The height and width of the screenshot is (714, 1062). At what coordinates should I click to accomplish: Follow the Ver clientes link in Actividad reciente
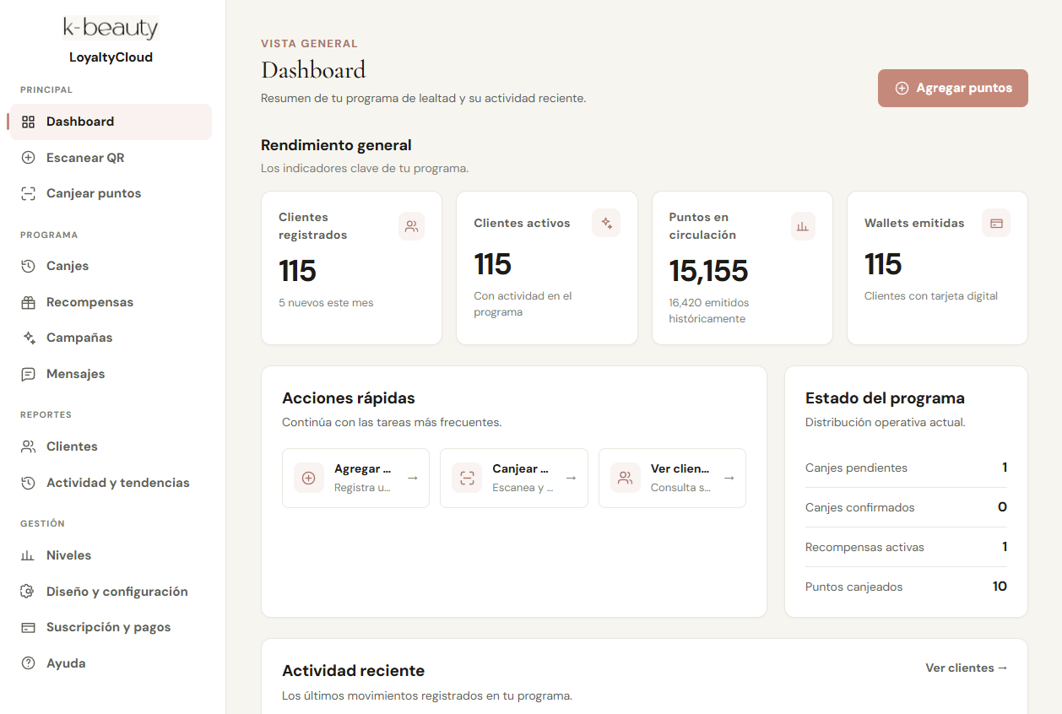point(967,668)
